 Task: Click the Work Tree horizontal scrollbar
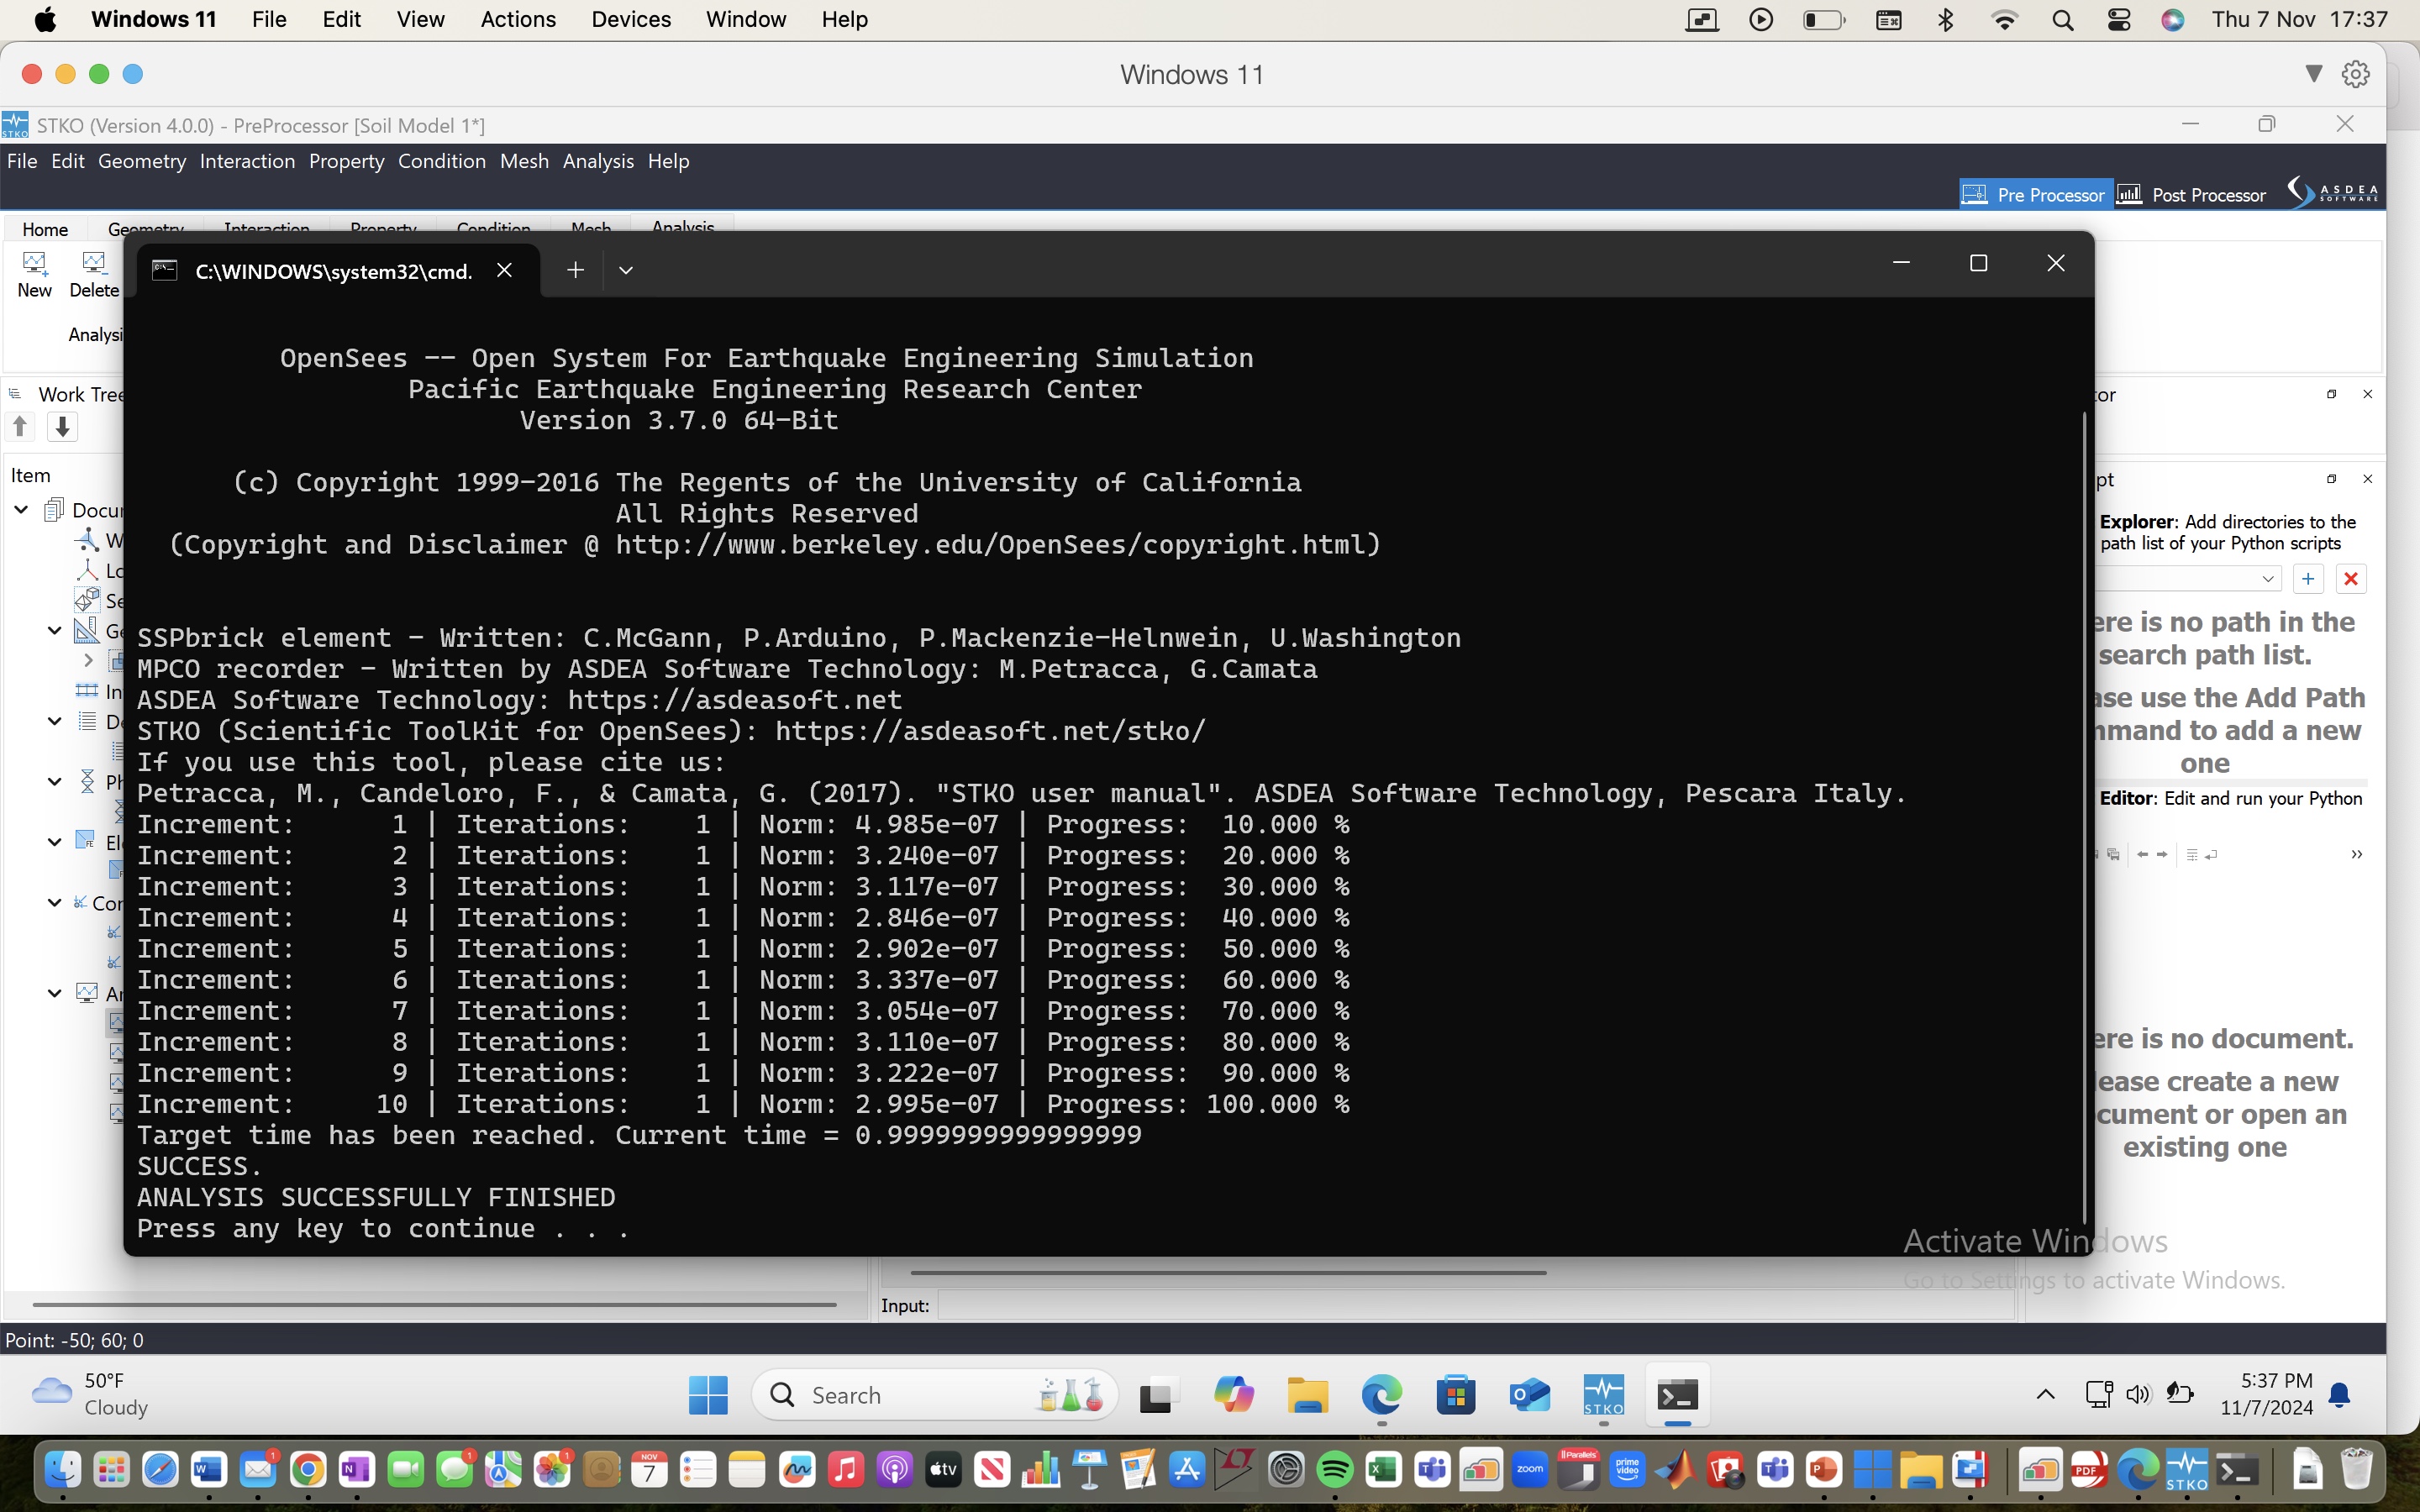pyautogui.click(x=434, y=1305)
